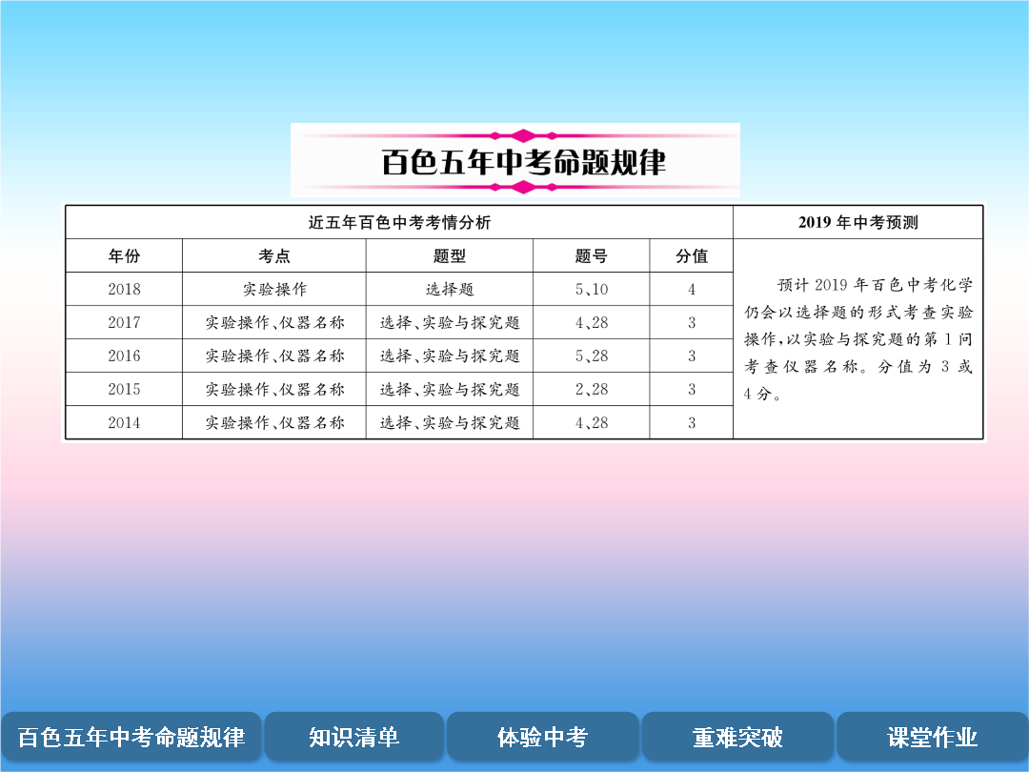Viewport: 1029px width, 772px height.
Task: Click the 题号 column header
Action: pos(592,255)
